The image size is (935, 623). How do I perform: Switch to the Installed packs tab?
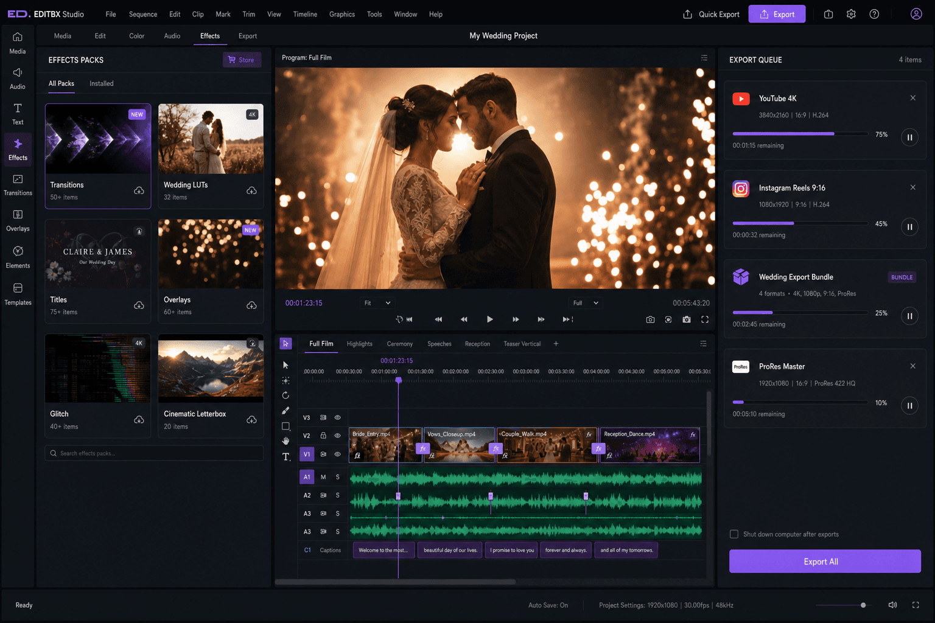[102, 83]
